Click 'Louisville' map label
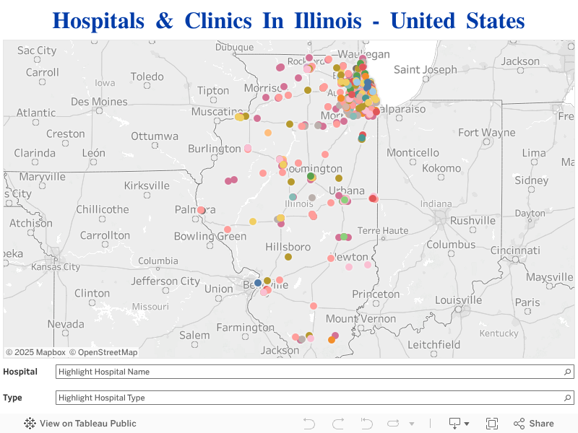Viewport: 578px width, 433px height. click(458, 300)
